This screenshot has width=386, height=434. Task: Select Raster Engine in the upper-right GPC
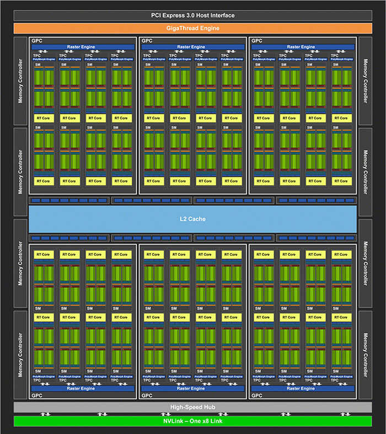pyautogui.click(x=303, y=47)
